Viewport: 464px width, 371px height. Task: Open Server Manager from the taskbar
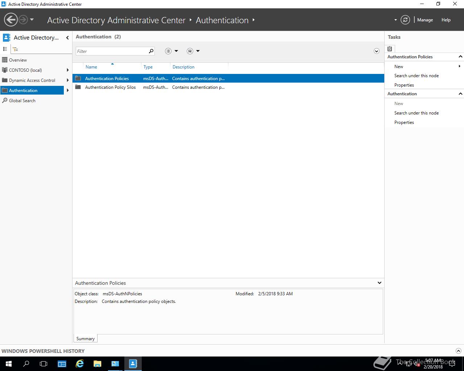tap(62, 364)
